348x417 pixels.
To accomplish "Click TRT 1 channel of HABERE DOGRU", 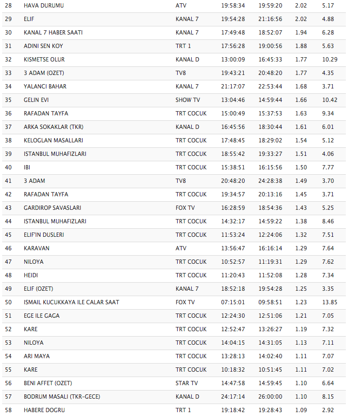I will (x=183, y=410).
